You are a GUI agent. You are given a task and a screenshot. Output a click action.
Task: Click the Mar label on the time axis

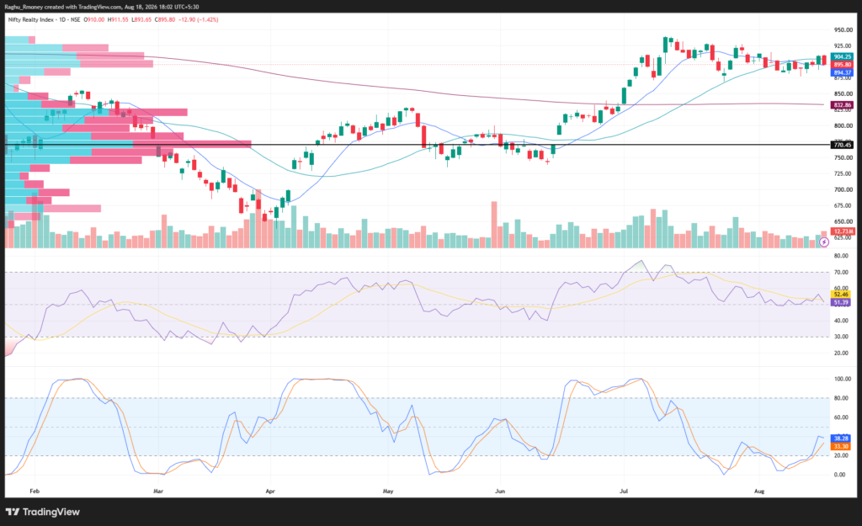pos(158,491)
